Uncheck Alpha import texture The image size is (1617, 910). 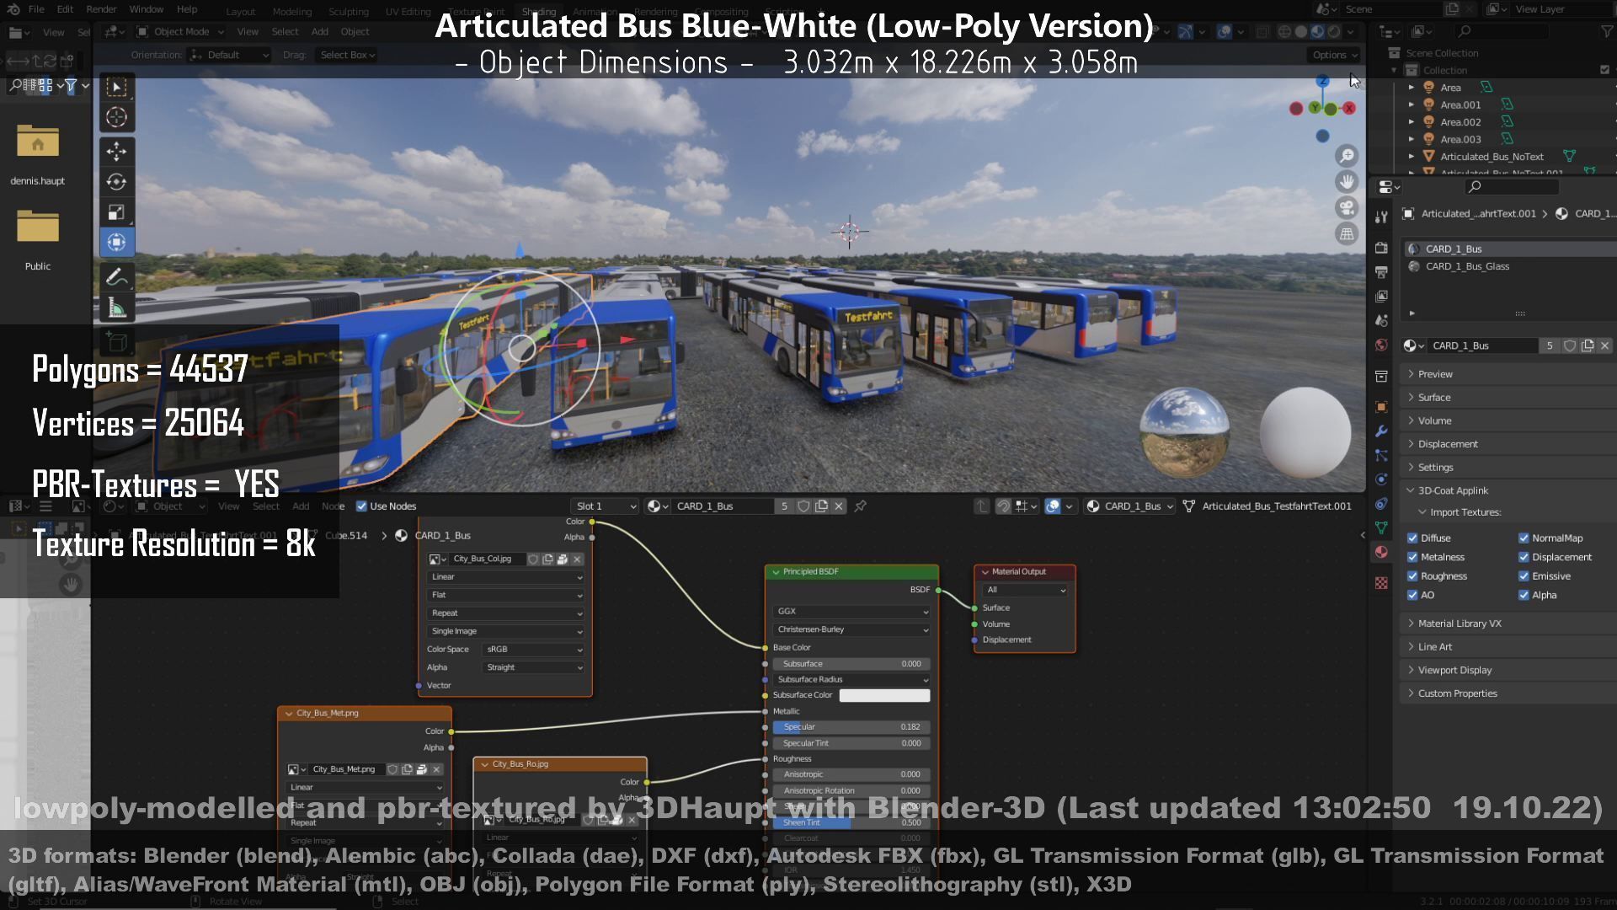click(1524, 595)
